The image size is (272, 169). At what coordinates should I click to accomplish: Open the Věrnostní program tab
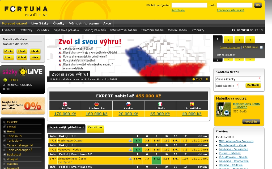[84, 23]
